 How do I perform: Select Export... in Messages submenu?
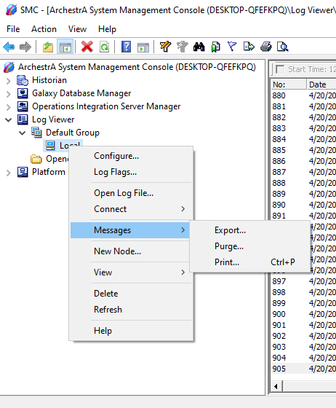[250, 230]
